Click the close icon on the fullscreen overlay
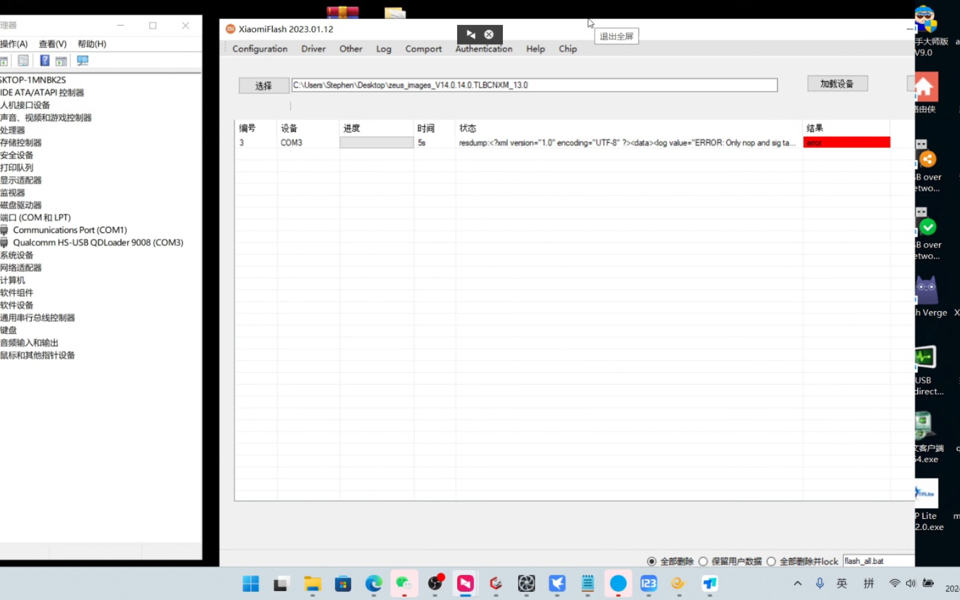The width and height of the screenshot is (960, 600). [x=489, y=34]
